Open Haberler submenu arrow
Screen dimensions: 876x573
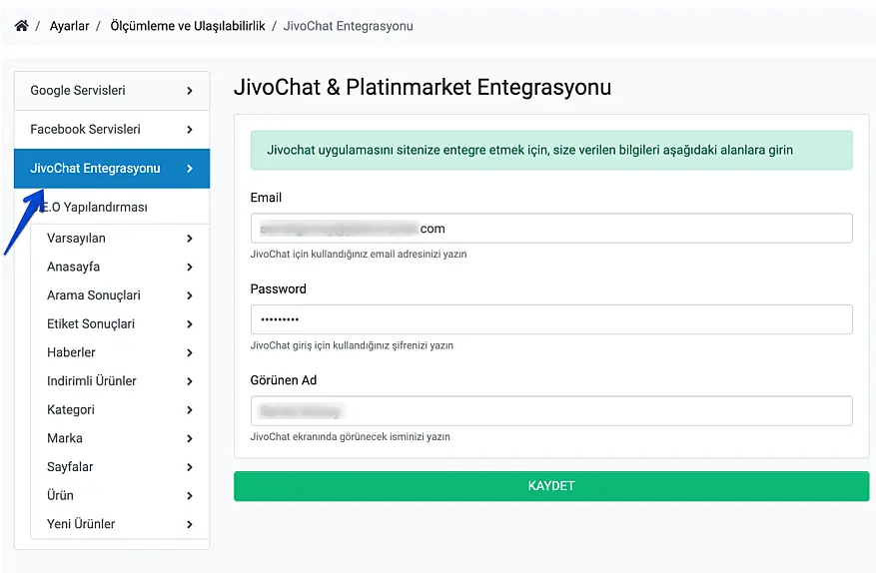point(190,353)
